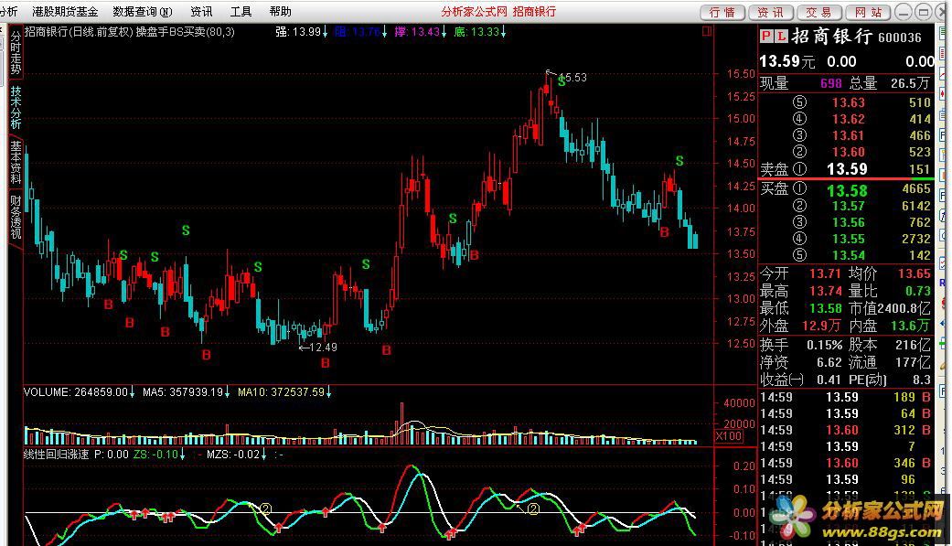
Task: Select 买盘 ① row at 13.58
Action: [x=846, y=190]
